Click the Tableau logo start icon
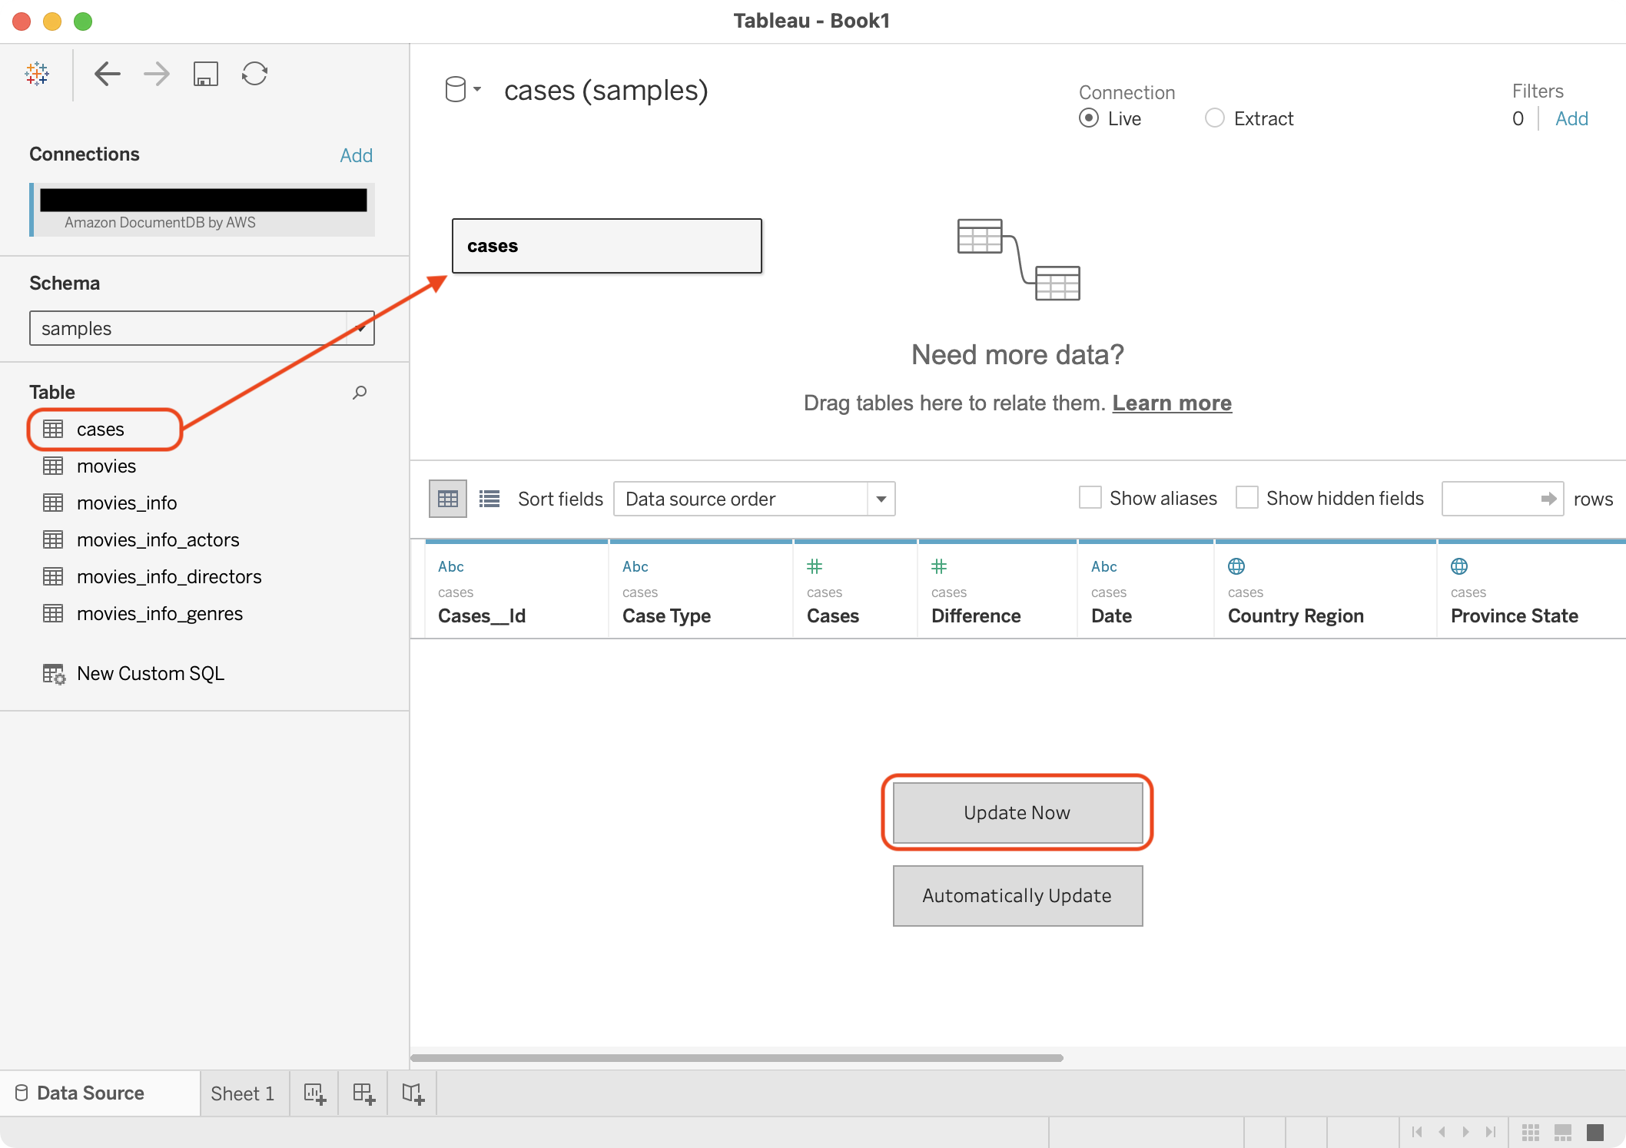The width and height of the screenshot is (1626, 1148). pos(37,74)
